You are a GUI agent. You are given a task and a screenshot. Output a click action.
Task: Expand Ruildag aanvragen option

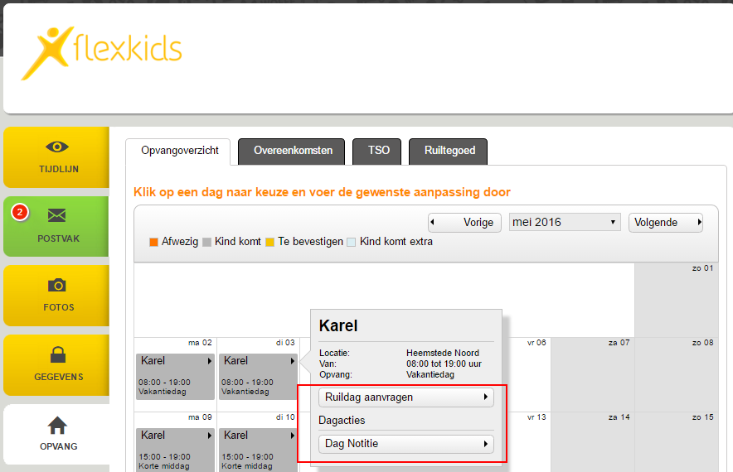405,397
